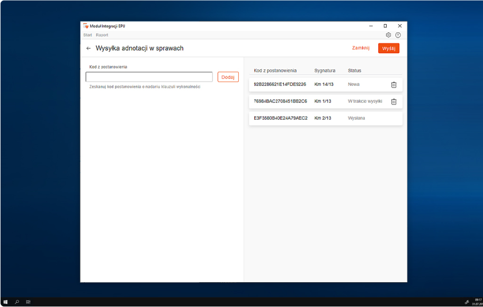Click the taskbar clock
483x307 pixels.
[x=478, y=302]
